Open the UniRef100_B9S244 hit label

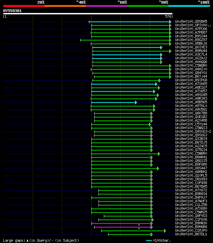191,36
